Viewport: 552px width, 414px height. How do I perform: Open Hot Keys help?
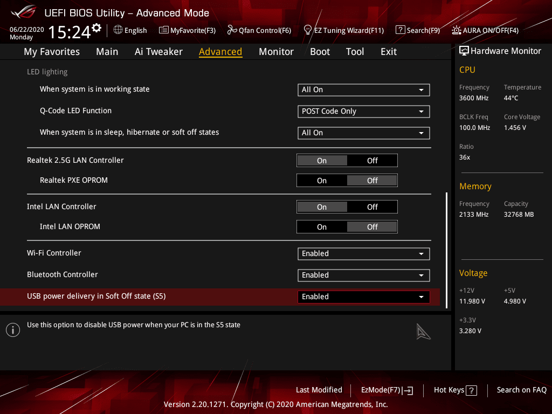tap(455, 390)
